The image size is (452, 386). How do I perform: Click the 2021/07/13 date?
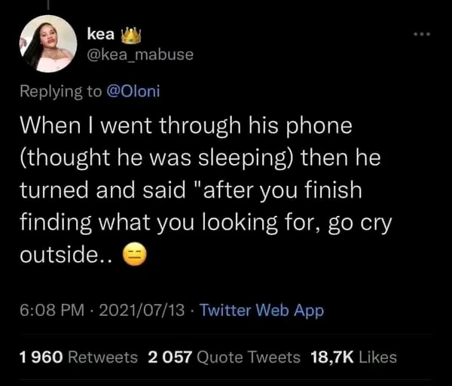point(142,310)
